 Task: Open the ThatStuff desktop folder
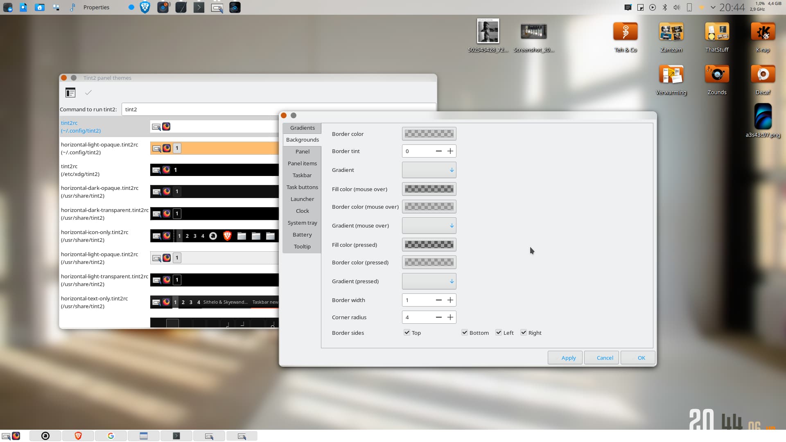(717, 37)
